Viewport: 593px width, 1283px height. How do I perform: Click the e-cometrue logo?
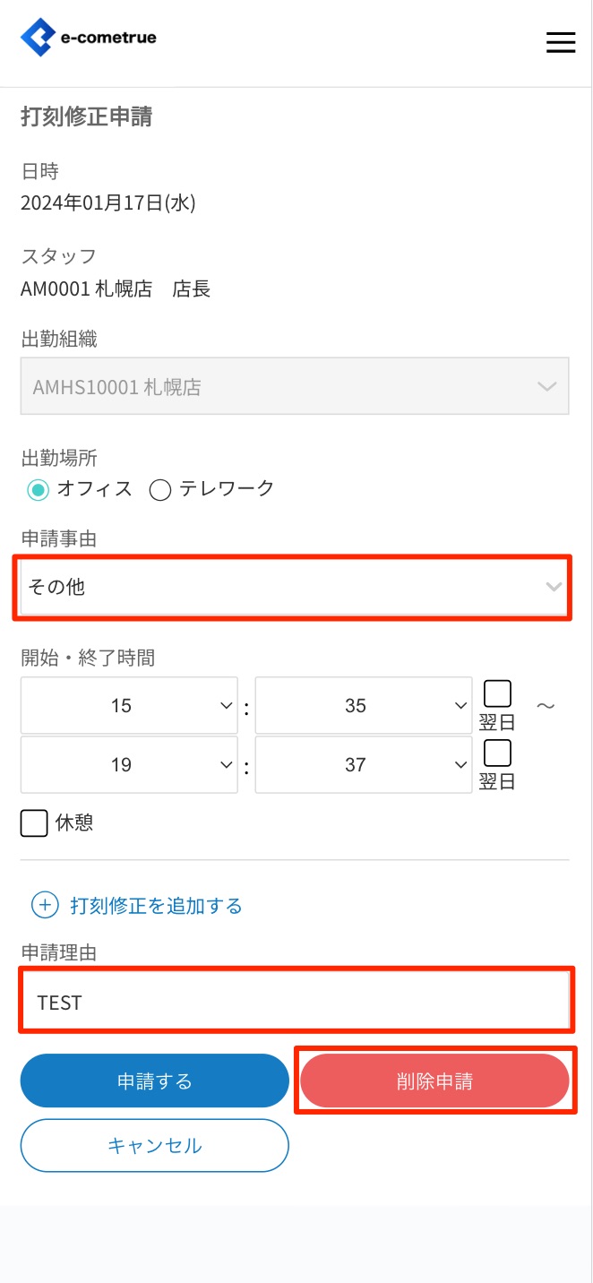(89, 38)
